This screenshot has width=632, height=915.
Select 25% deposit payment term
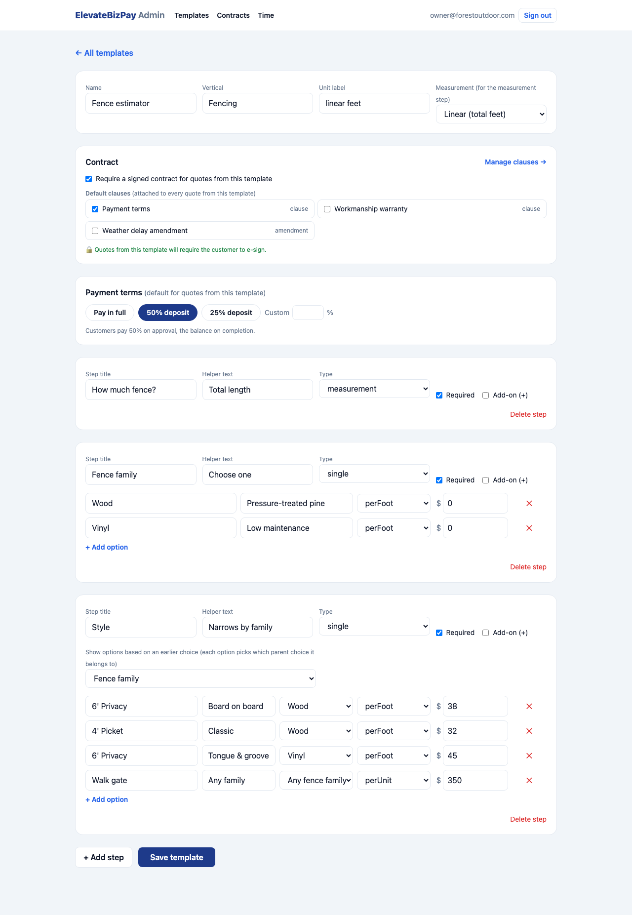[x=231, y=313]
